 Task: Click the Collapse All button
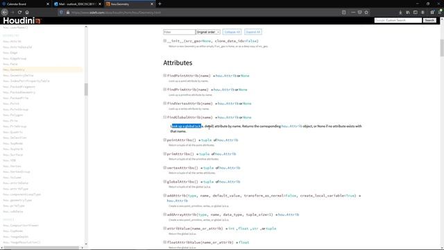(x=232, y=32)
